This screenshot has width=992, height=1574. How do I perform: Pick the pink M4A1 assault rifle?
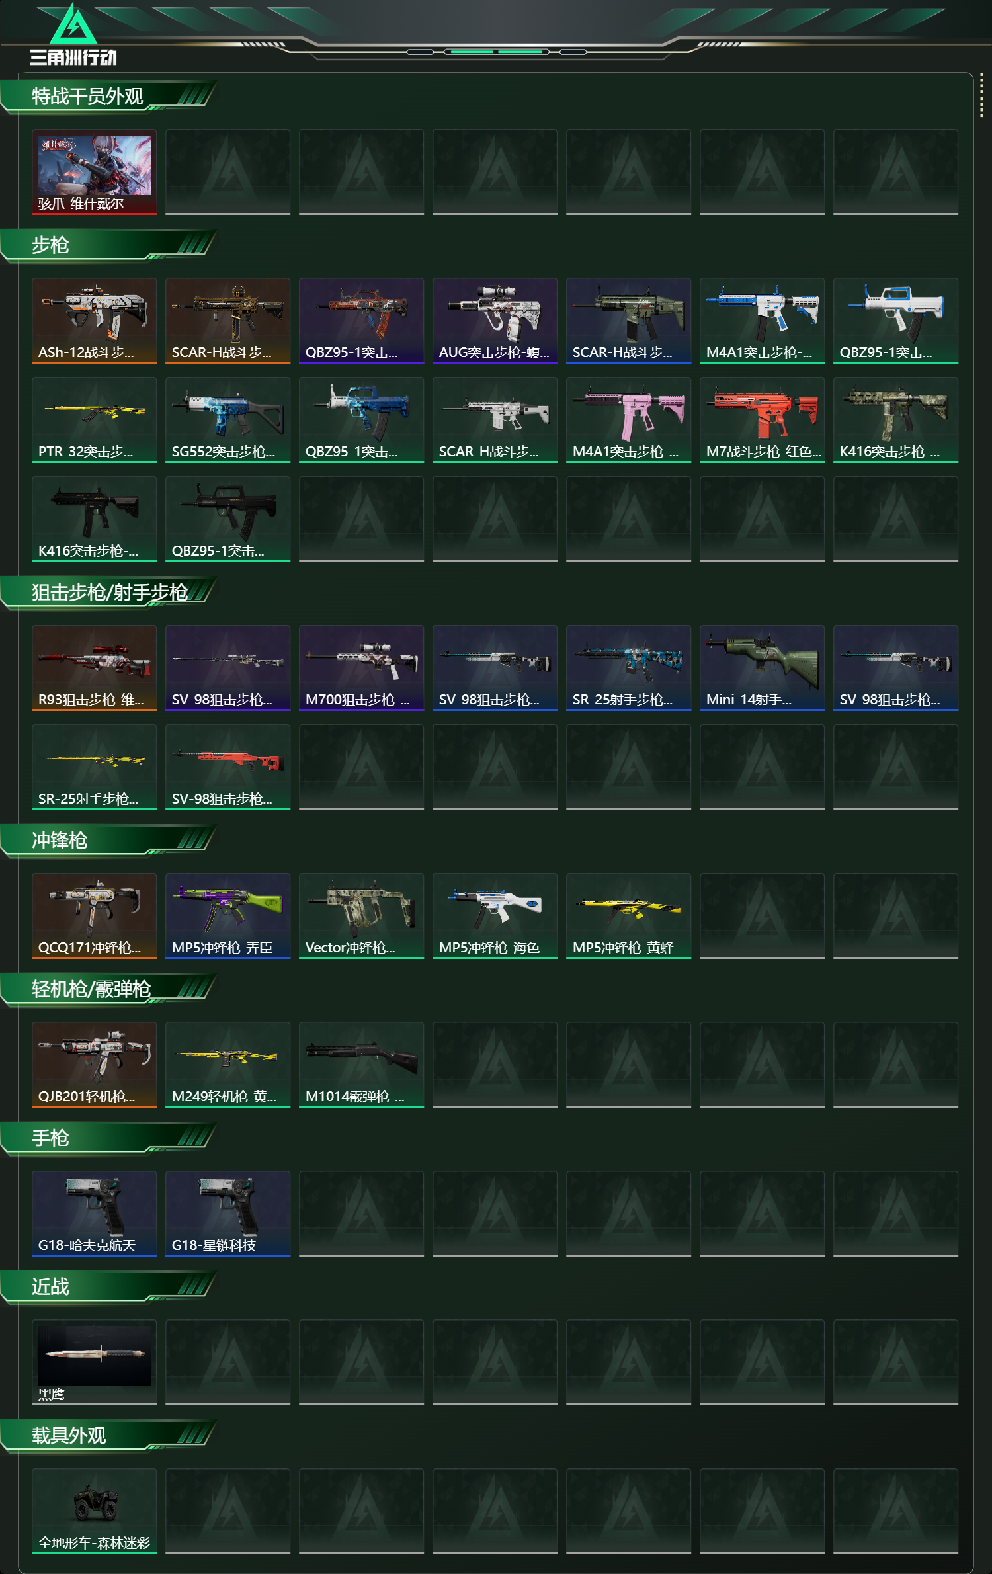pyautogui.click(x=628, y=420)
